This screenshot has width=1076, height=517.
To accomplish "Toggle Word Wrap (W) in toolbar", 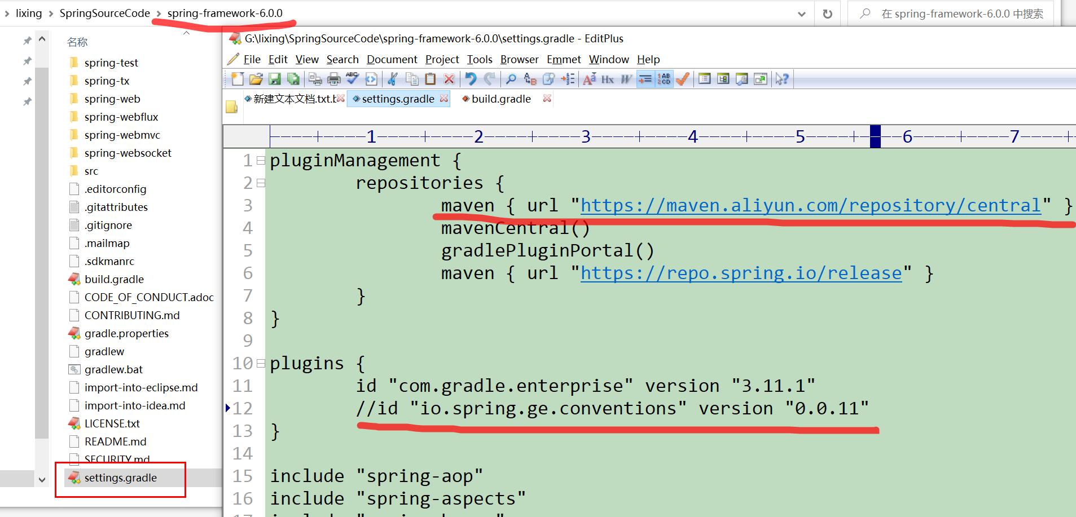I will pyautogui.click(x=626, y=79).
